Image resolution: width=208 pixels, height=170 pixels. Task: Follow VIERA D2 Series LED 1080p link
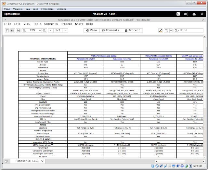coord(104,56)
